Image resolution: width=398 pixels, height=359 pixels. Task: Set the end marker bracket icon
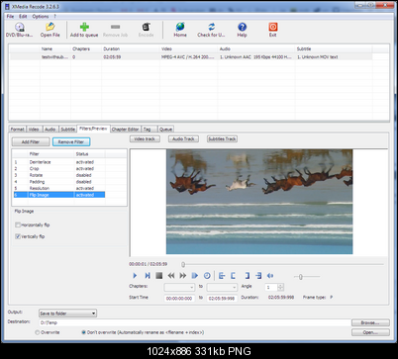(x=247, y=276)
